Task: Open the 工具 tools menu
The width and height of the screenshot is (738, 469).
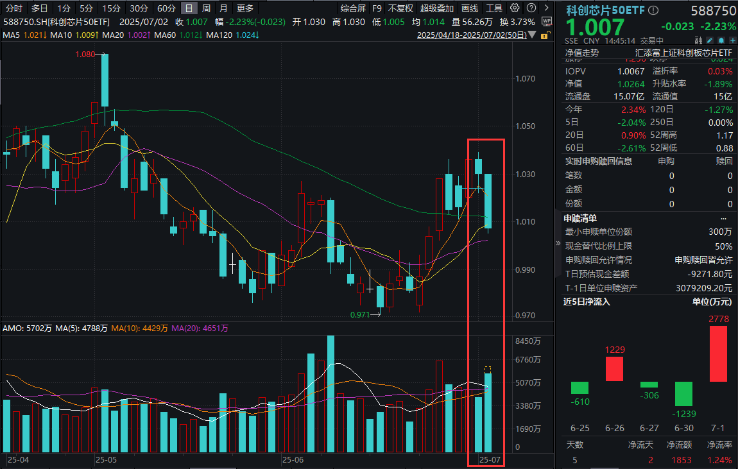Action: 495,8
